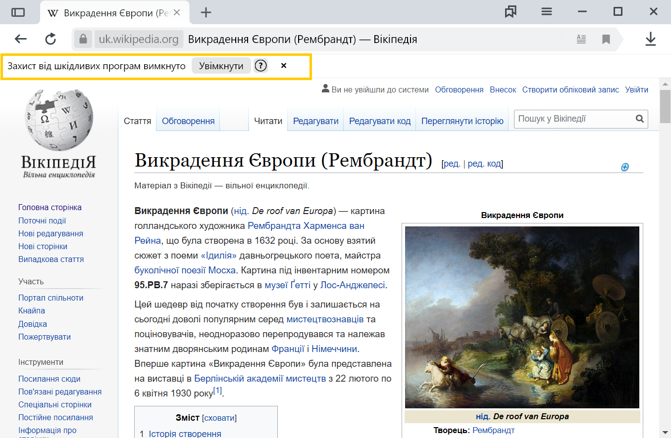Image resolution: width=671 pixels, height=438 pixels.
Task: Open Довідка in the sidebar
Action: point(33,324)
